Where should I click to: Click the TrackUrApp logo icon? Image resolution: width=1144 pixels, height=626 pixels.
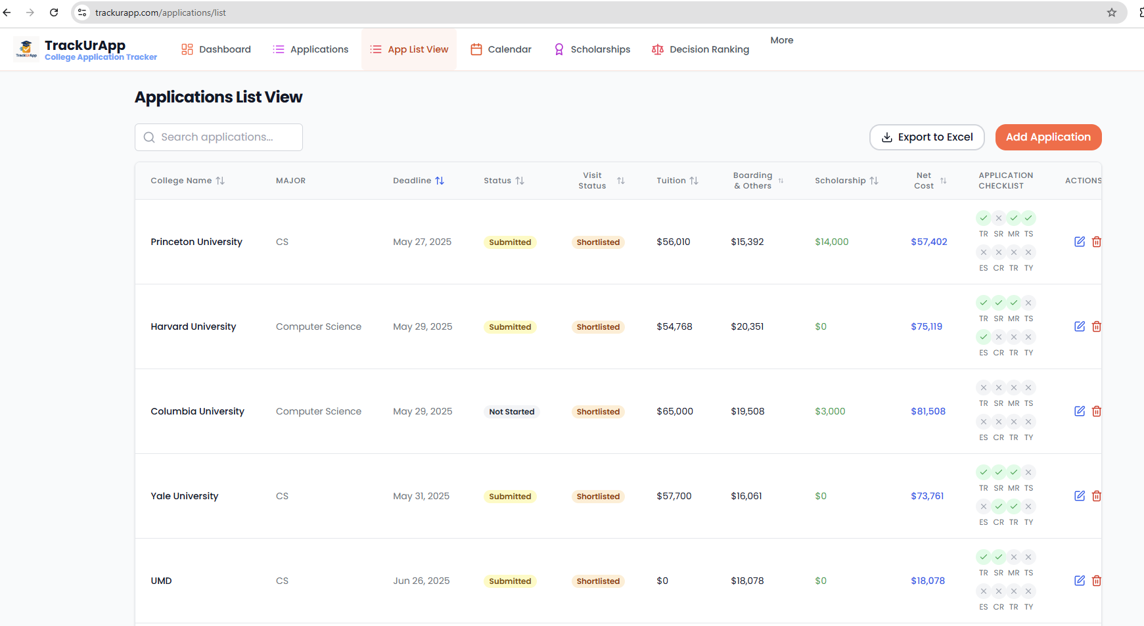point(26,49)
